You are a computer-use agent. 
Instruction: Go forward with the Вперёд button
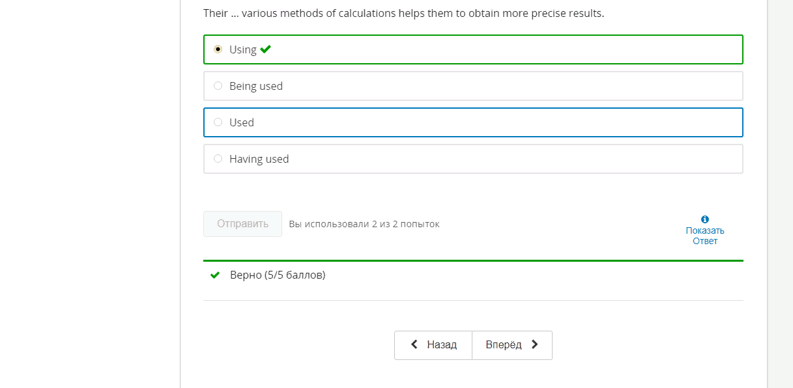point(512,345)
